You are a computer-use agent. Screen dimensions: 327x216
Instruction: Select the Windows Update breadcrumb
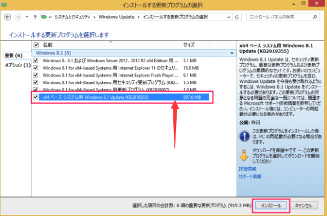[116, 17]
